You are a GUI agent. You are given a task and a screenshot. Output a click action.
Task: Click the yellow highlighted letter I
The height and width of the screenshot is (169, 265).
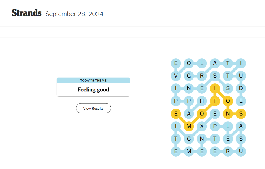(x=215, y=88)
